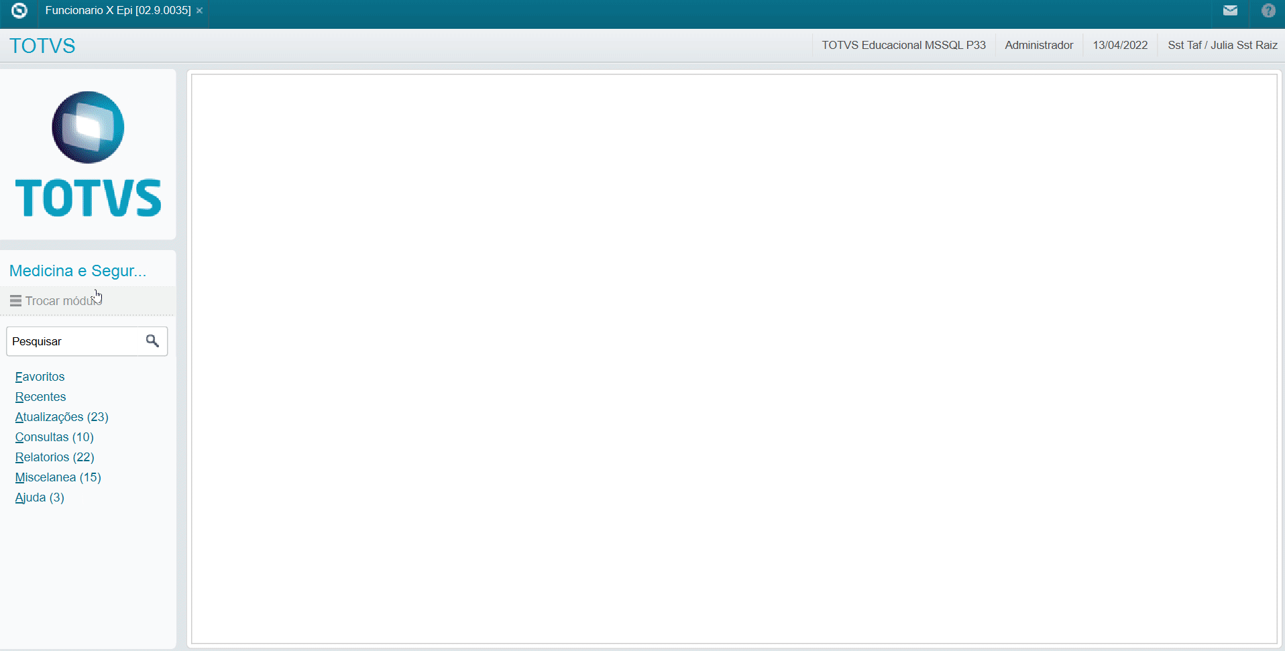
Task: Click the large TOTVS logo image in sidebar
Action: pyautogui.click(x=88, y=154)
